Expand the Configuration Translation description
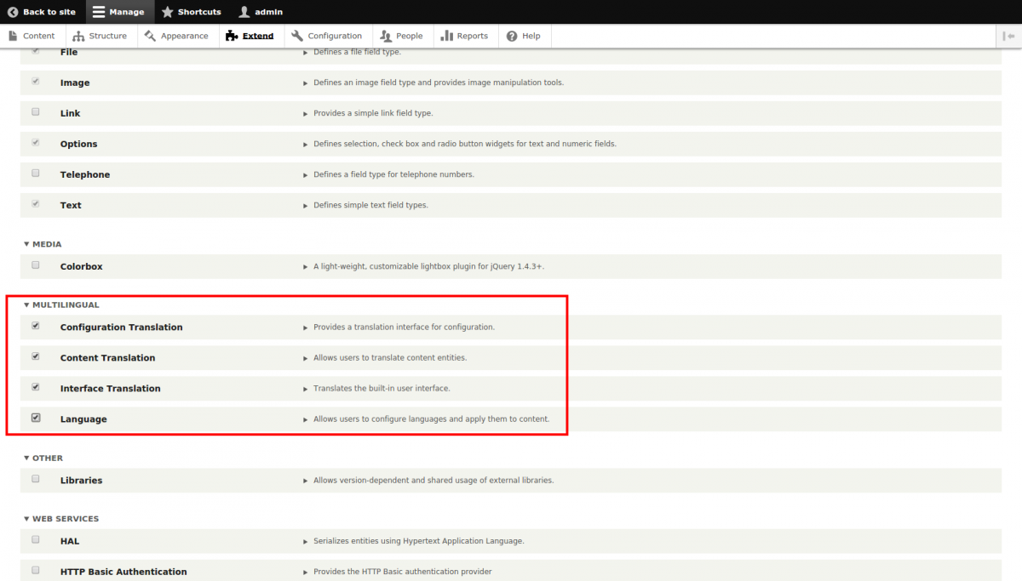 coord(399,327)
